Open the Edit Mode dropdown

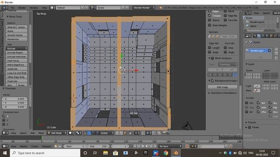click(57, 133)
